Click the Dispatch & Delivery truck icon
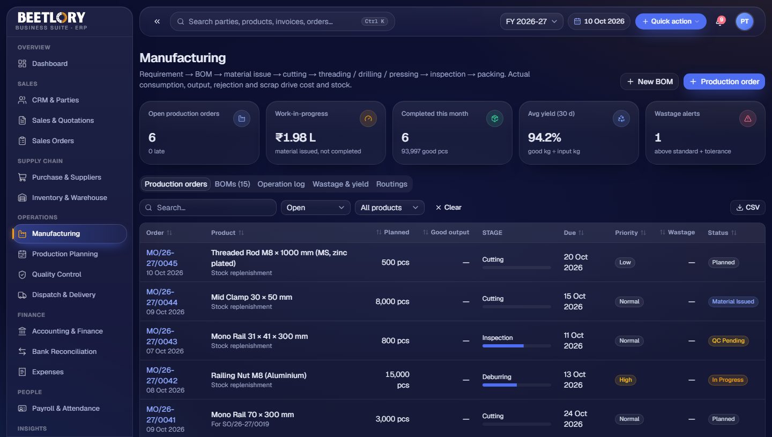The width and height of the screenshot is (772, 437). 22,295
